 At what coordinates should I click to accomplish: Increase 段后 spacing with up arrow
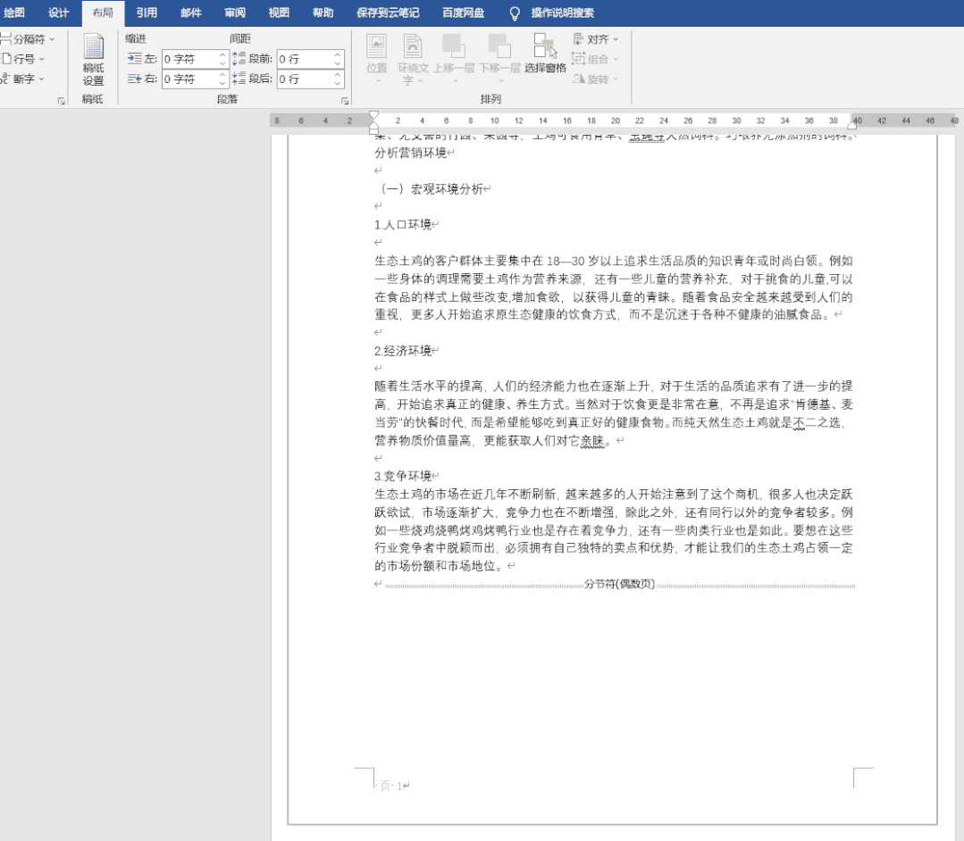338,75
